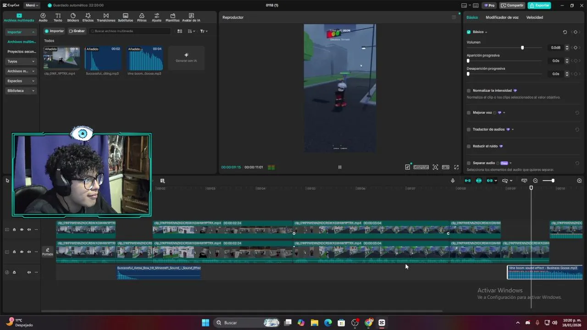Reset the Básico audio settings
The height and width of the screenshot is (330, 587).
tap(565, 32)
